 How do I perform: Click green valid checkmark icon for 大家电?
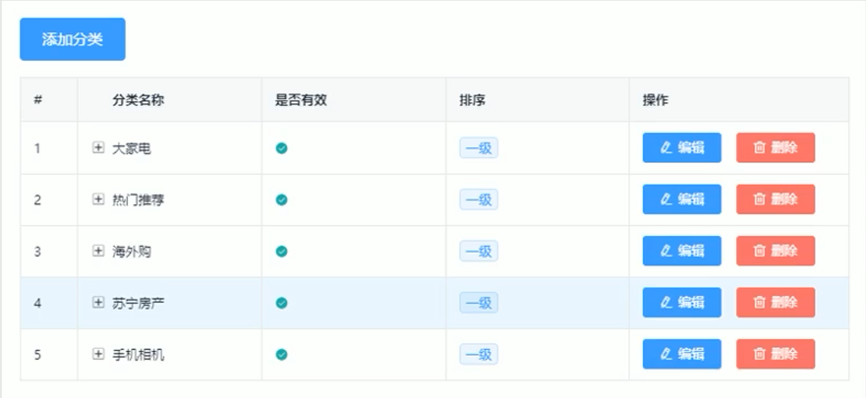[282, 148]
